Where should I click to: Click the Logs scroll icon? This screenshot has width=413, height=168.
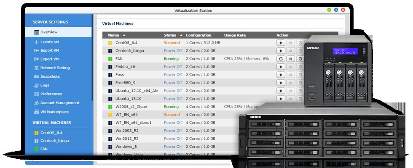coord(36,85)
